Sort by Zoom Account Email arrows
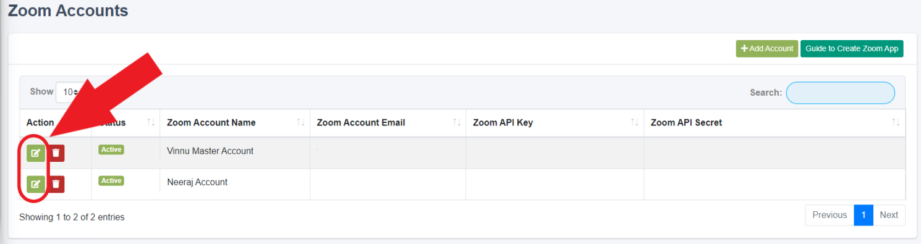 457,122
